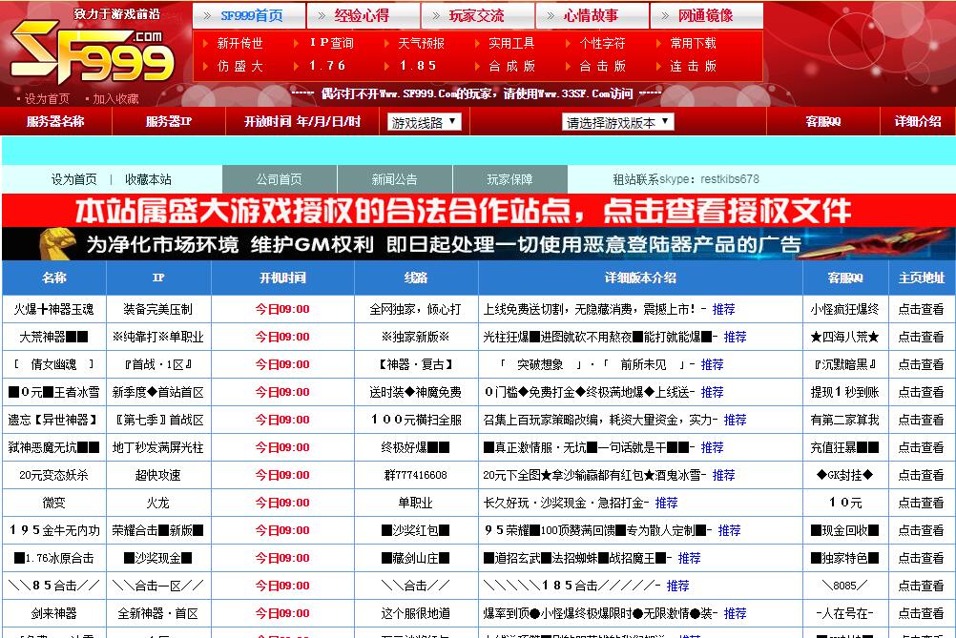956x638 pixels.
Task: Open the 个性字符 link
Action: click(x=602, y=43)
